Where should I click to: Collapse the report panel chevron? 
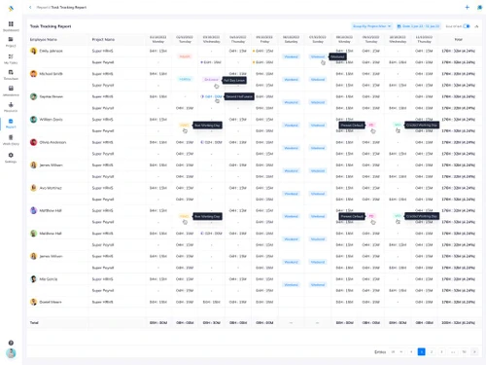point(476,26)
